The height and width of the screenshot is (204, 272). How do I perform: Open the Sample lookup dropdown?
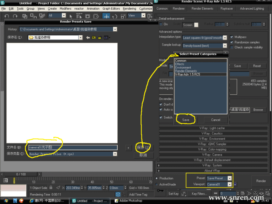225,46
